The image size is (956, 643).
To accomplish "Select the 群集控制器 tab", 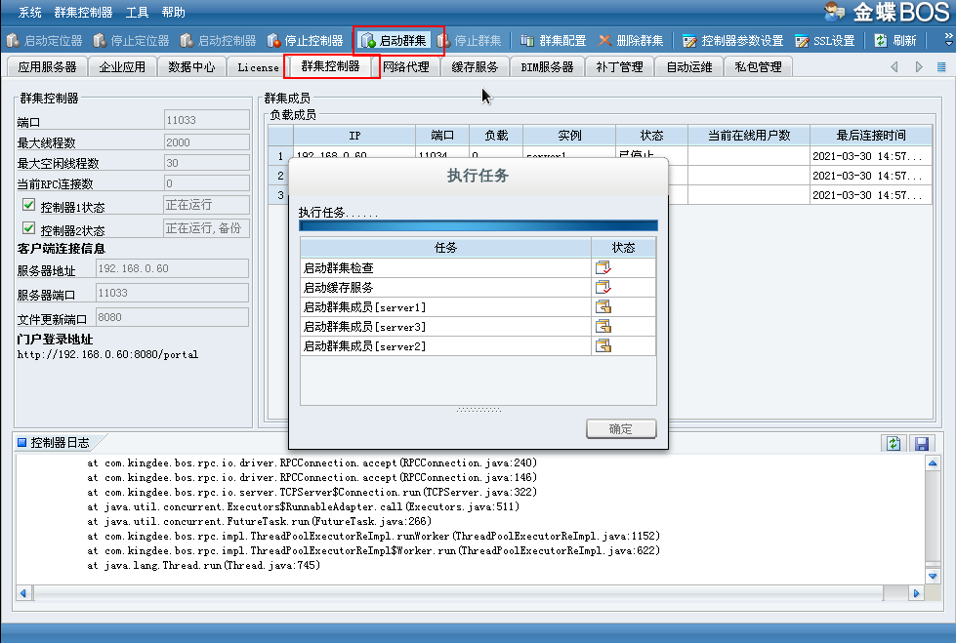I will coord(330,65).
